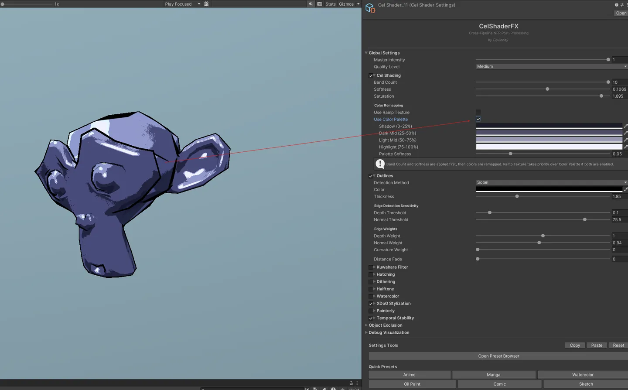Click the Cel Shader Settings asset icon
This screenshot has height=390, width=628.
click(x=370, y=8)
